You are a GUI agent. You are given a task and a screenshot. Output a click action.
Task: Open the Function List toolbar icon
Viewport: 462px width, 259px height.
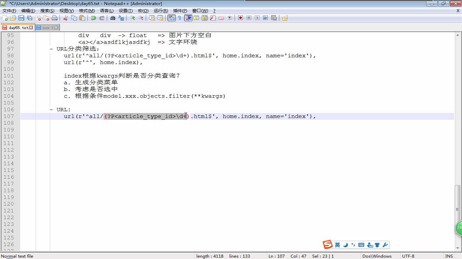pos(213,18)
